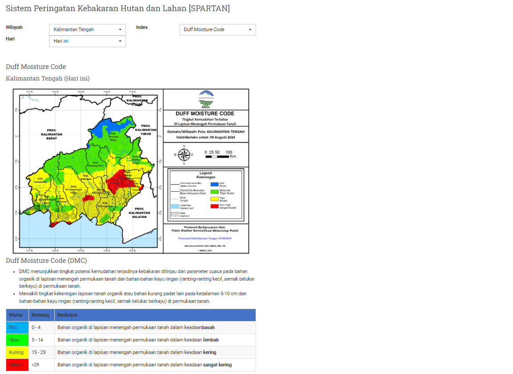Click the description ending with lembab
513x374 pixels.
tap(155, 340)
